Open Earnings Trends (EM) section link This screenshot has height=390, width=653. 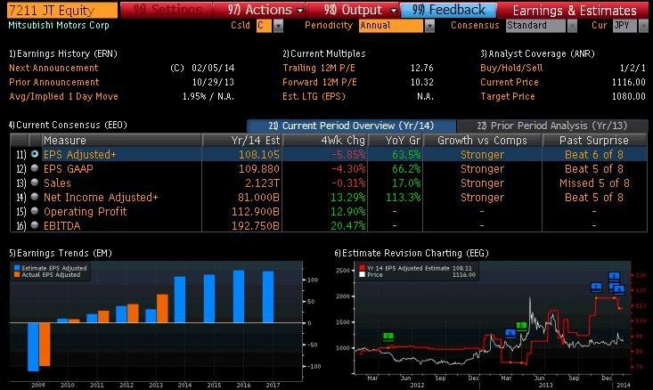(x=61, y=253)
